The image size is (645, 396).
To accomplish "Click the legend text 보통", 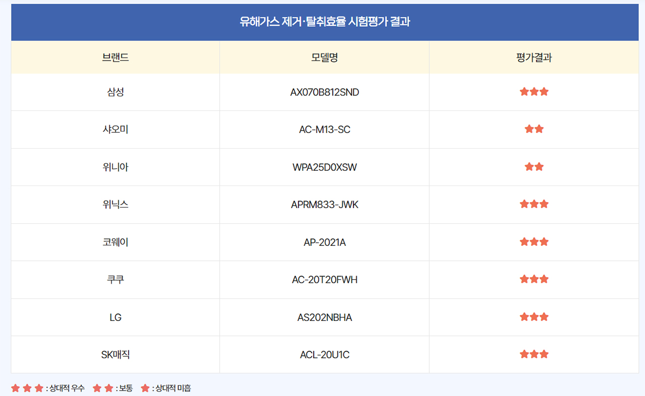I will (x=125, y=388).
